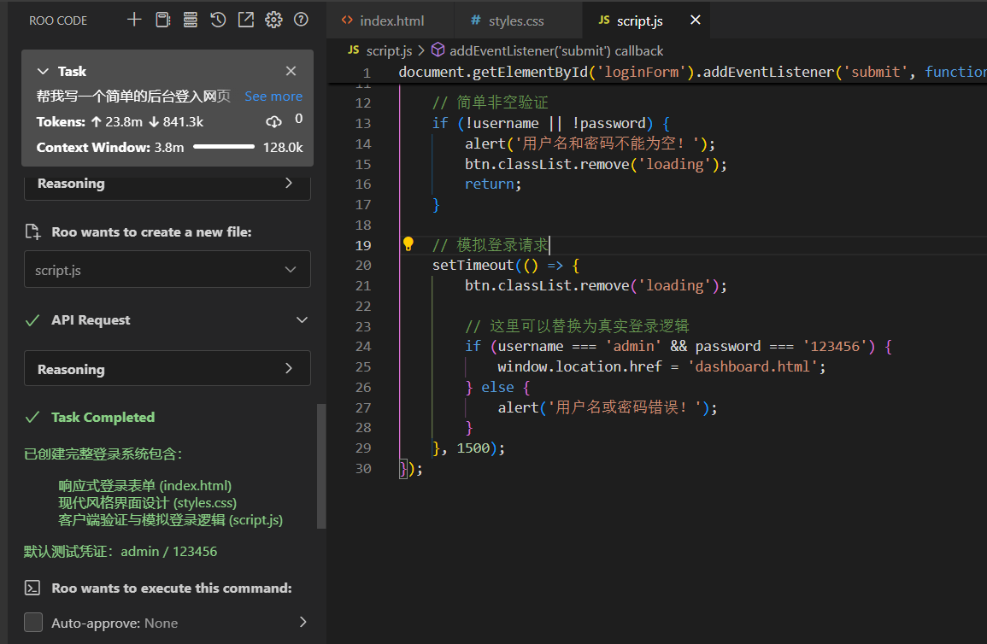Open Roo Code settings gear
This screenshot has height=644, width=987.
pos(273,20)
